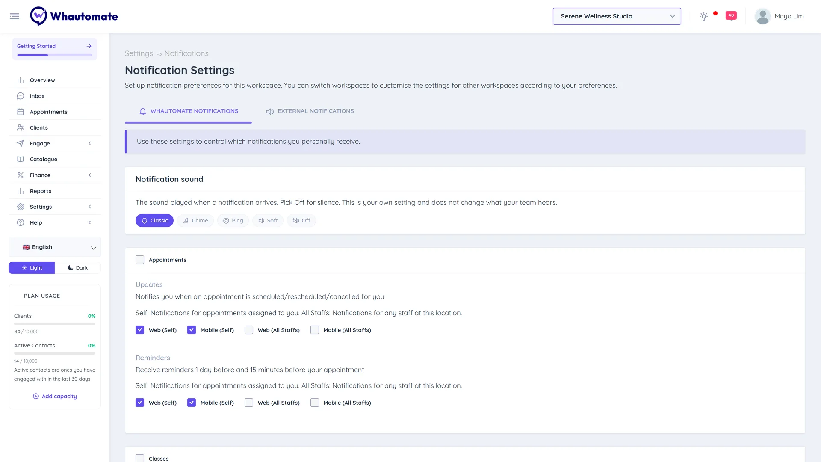Open Overview from the sidebar
Screen dimensions: 821x462
[x=42, y=80]
